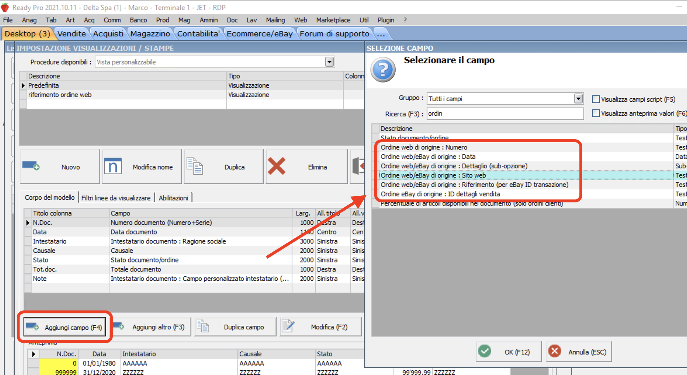Click the Aggiungi campo (F4) button

[65, 327]
